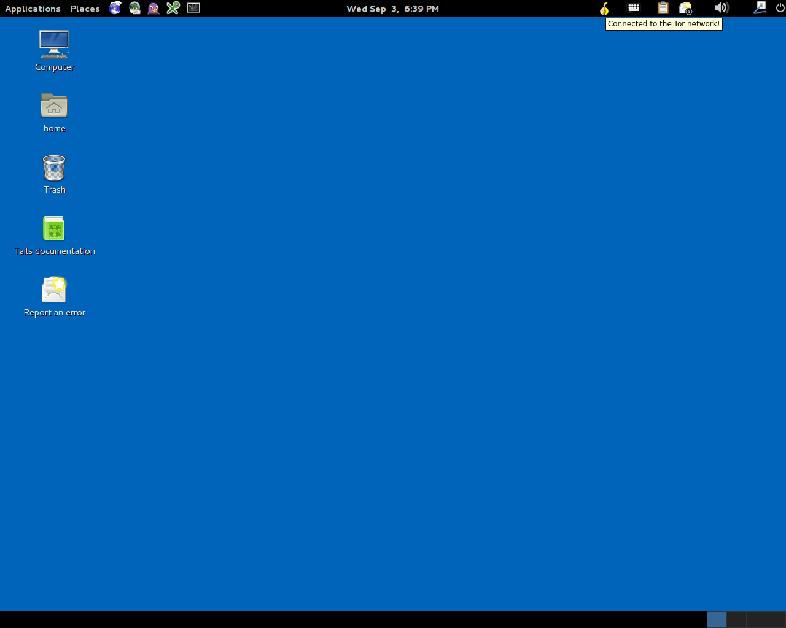
Task: Open the volume control speaker icon
Action: click(x=722, y=8)
